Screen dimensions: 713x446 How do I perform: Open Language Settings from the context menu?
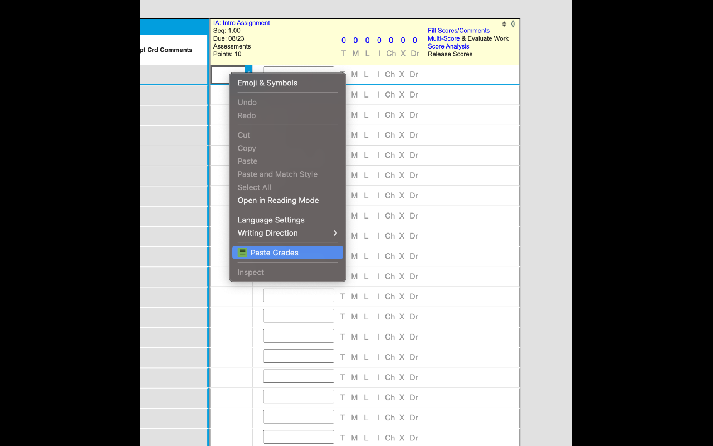[287, 220]
